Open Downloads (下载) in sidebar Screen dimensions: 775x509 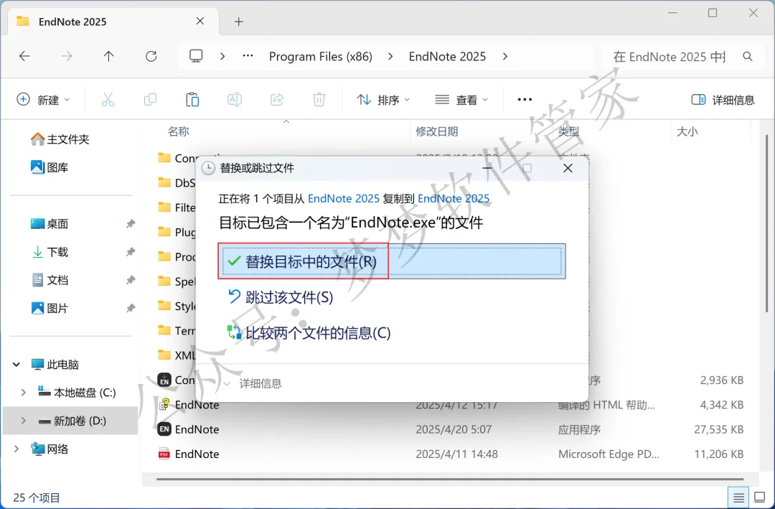tap(50, 252)
